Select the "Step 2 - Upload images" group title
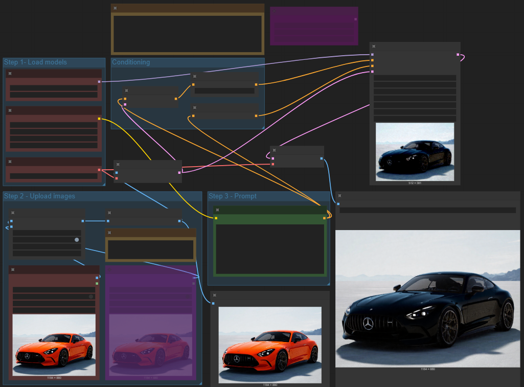 click(x=39, y=196)
